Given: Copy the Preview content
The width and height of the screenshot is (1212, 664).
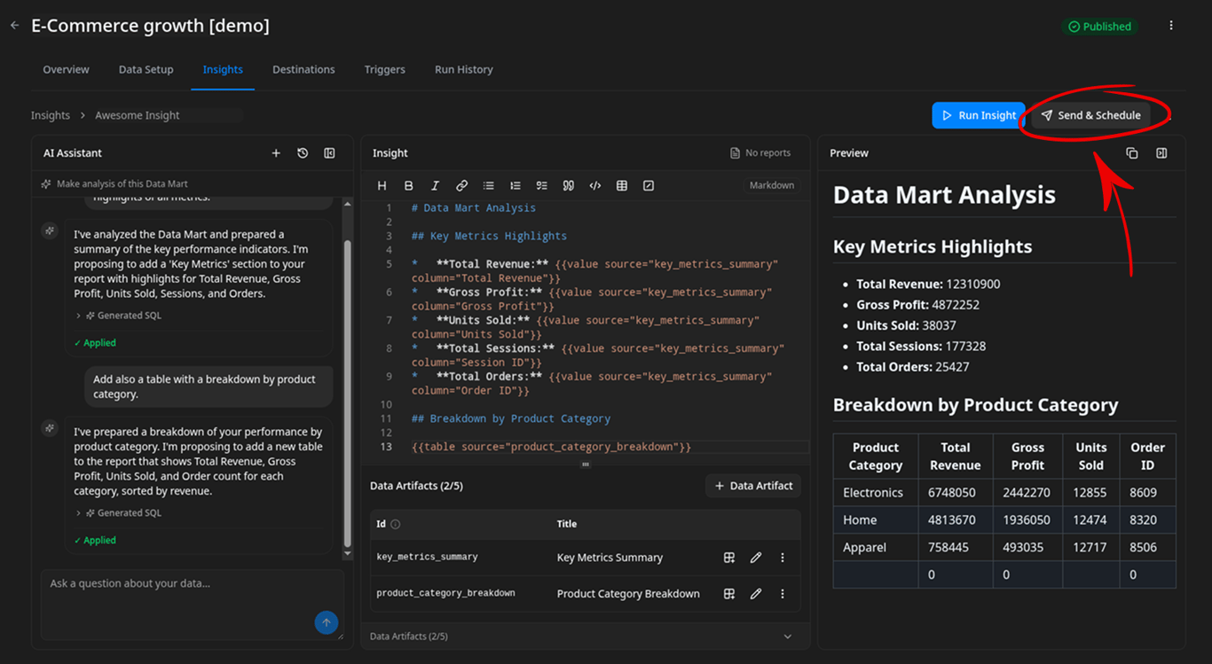Looking at the screenshot, I should coord(1132,152).
